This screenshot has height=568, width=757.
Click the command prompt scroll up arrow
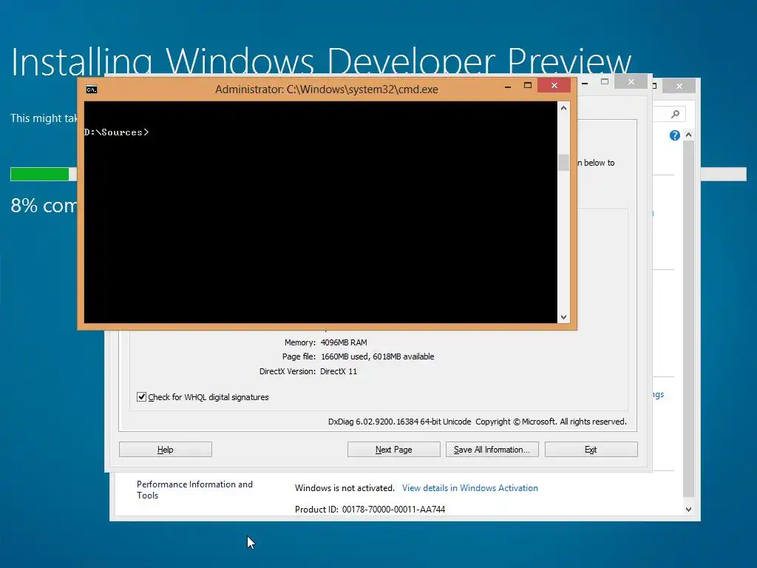563,108
